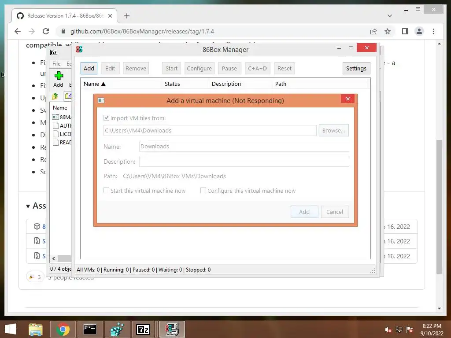Click the muted speaker tray icon
This screenshot has height=338, width=451.
[x=388, y=330]
